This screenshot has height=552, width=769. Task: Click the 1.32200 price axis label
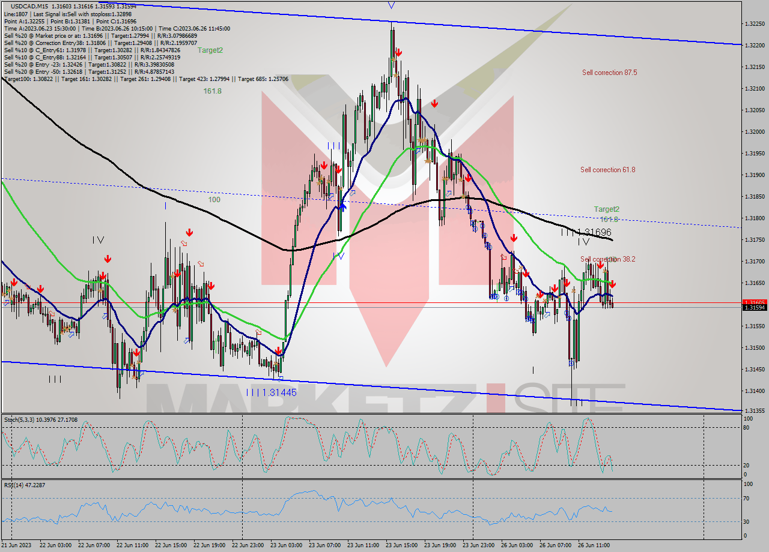click(x=755, y=46)
